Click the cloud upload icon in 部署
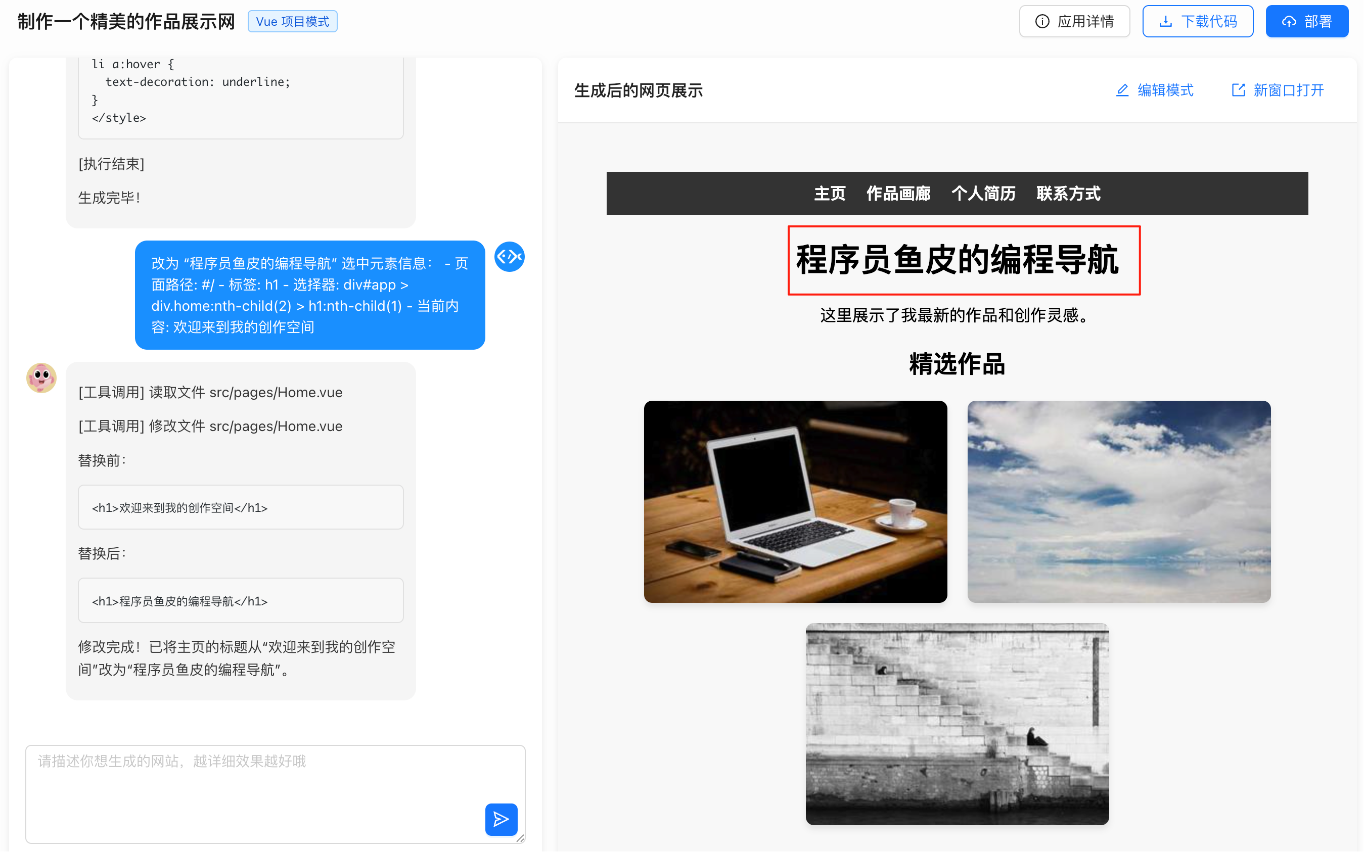This screenshot has width=1364, height=852. [x=1289, y=21]
